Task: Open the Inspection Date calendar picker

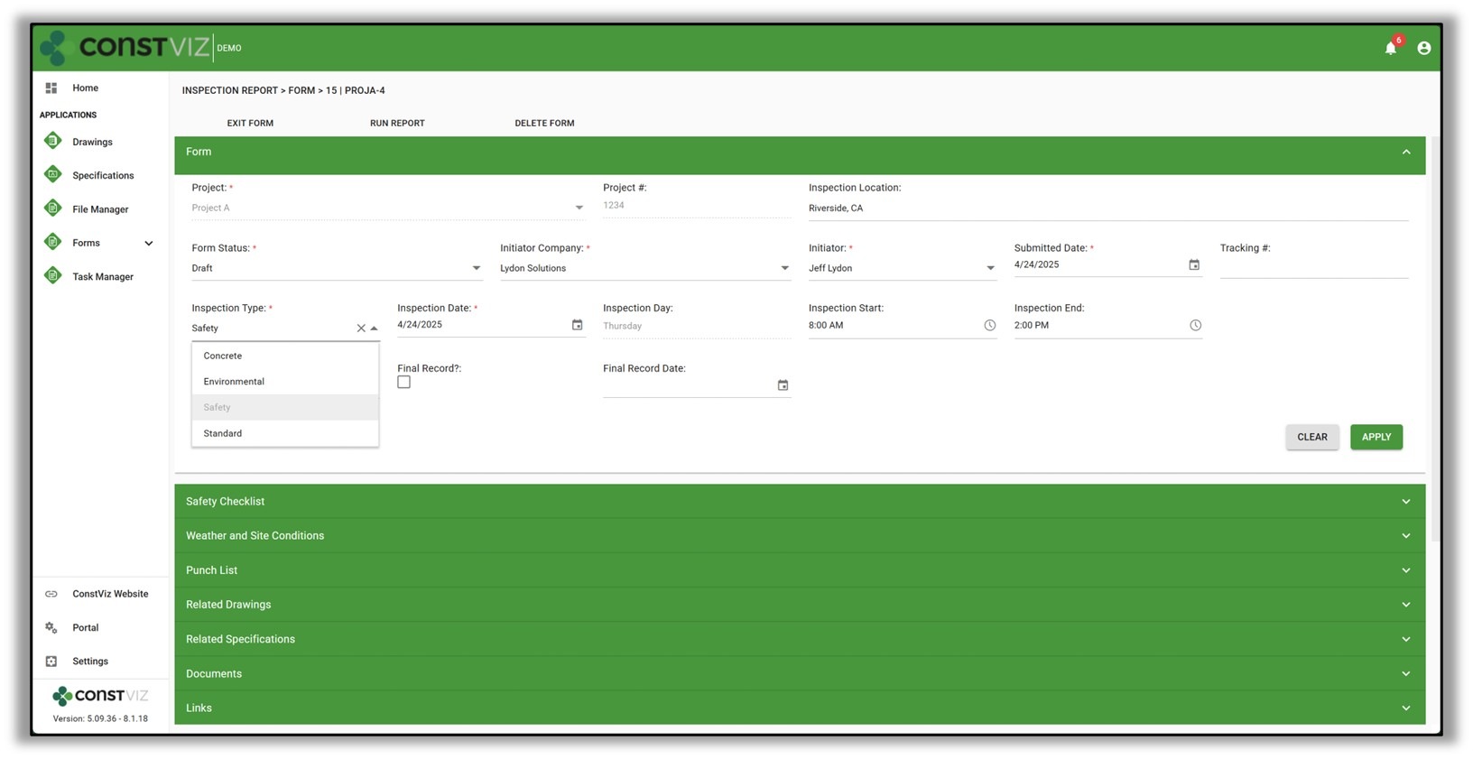Action: pos(577,325)
